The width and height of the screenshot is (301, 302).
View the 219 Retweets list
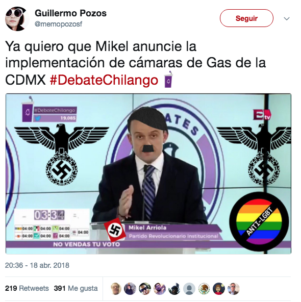click(27, 288)
